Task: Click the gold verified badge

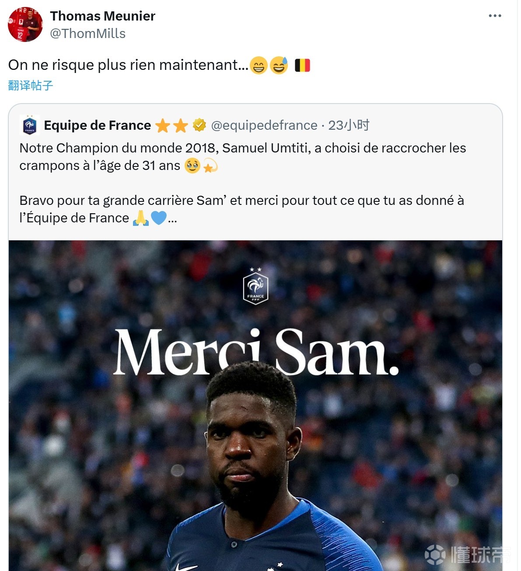Action: (199, 125)
